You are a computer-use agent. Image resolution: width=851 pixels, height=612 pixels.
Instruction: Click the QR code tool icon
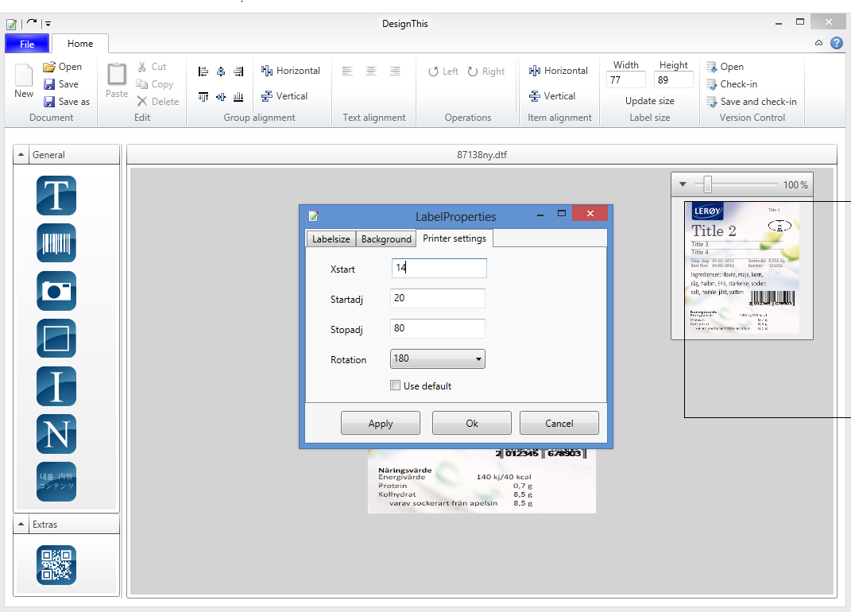pyautogui.click(x=56, y=565)
